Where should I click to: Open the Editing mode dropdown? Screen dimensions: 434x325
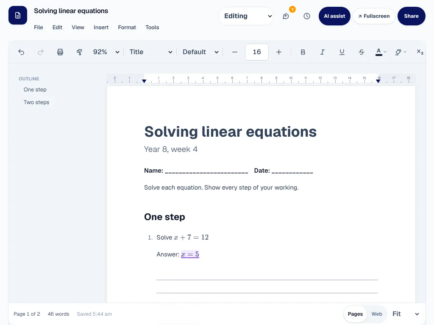coord(246,16)
